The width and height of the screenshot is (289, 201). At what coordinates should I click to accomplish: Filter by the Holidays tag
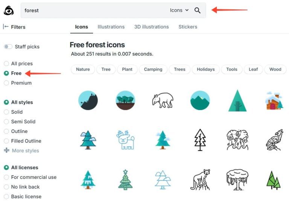(x=206, y=70)
